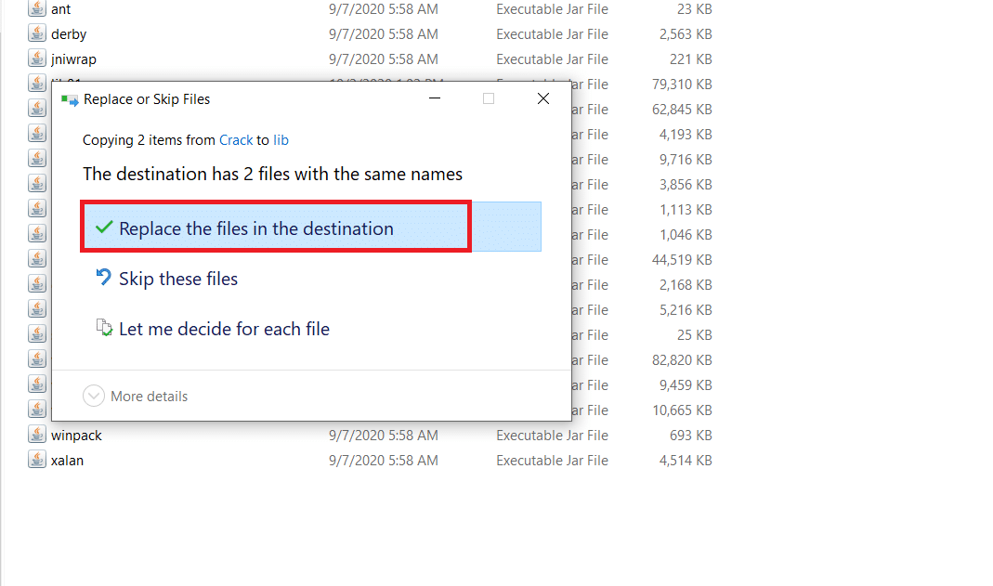The width and height of the screenshot is (993, 586).
Task: Choose Let me decide for each file
Action: coord(224,329)
